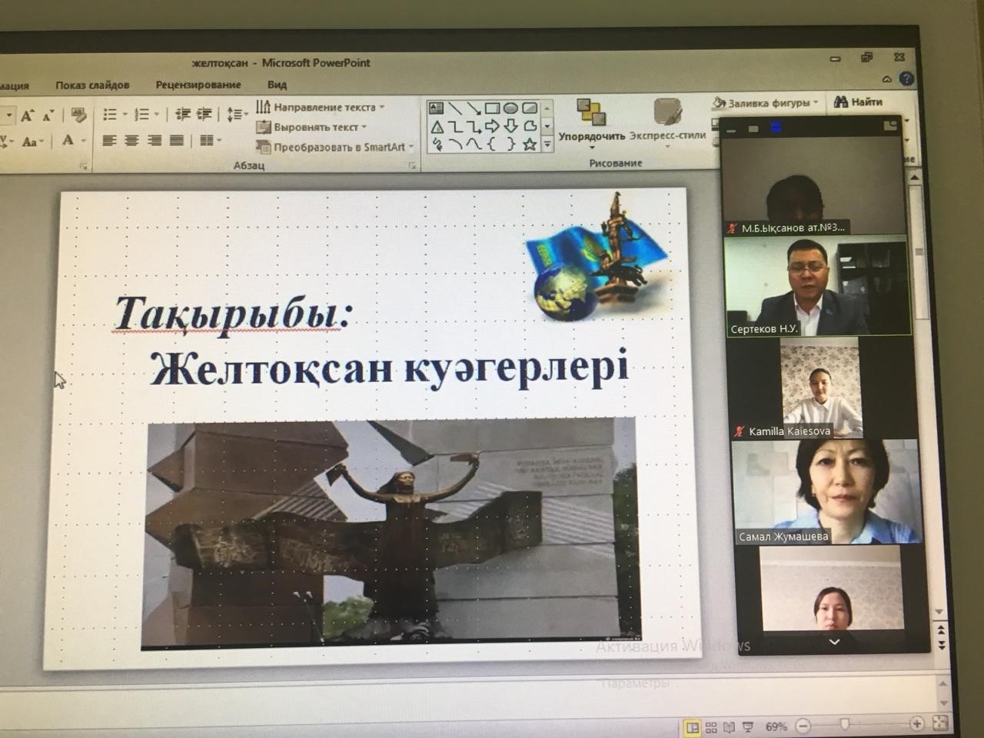Open the Показ слайдов tab
This screenshot has height=738, width=984.
pyautogui.click(x=92, y=85)
